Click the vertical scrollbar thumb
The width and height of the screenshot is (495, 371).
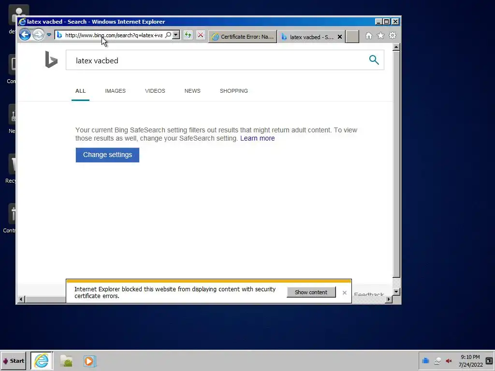click(396, 164)
